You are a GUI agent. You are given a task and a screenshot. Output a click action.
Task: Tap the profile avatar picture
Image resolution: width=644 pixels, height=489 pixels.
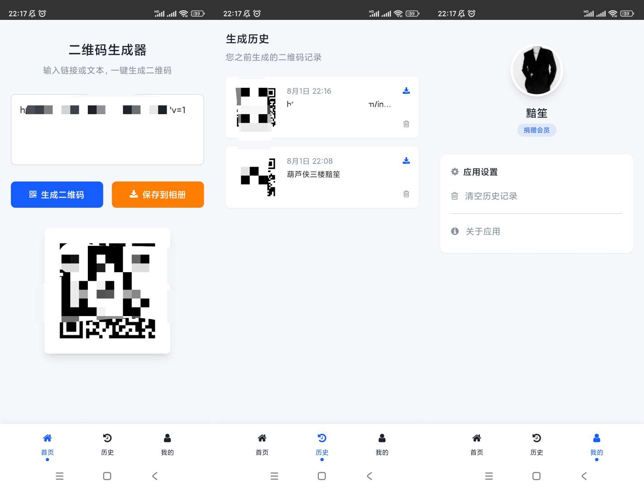point(537,71)
